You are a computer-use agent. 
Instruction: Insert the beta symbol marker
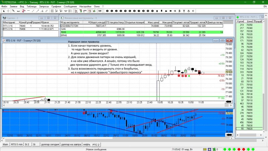tap(180, 11)
